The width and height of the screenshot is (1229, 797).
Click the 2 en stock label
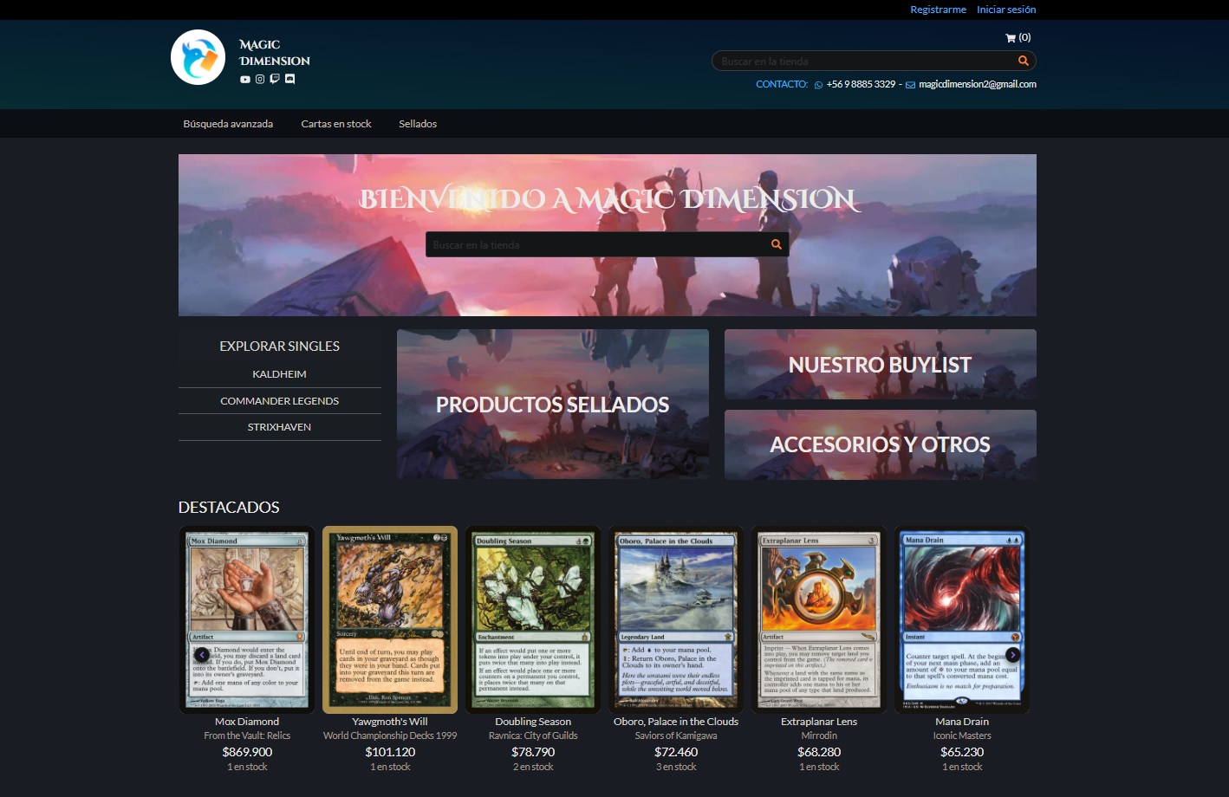pyautogui.click(x=533, y=767)
